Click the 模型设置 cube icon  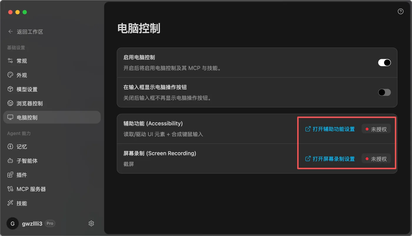[x=10, y=89]
